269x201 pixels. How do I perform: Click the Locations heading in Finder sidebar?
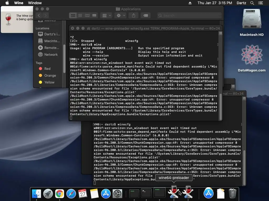point(42,28)
